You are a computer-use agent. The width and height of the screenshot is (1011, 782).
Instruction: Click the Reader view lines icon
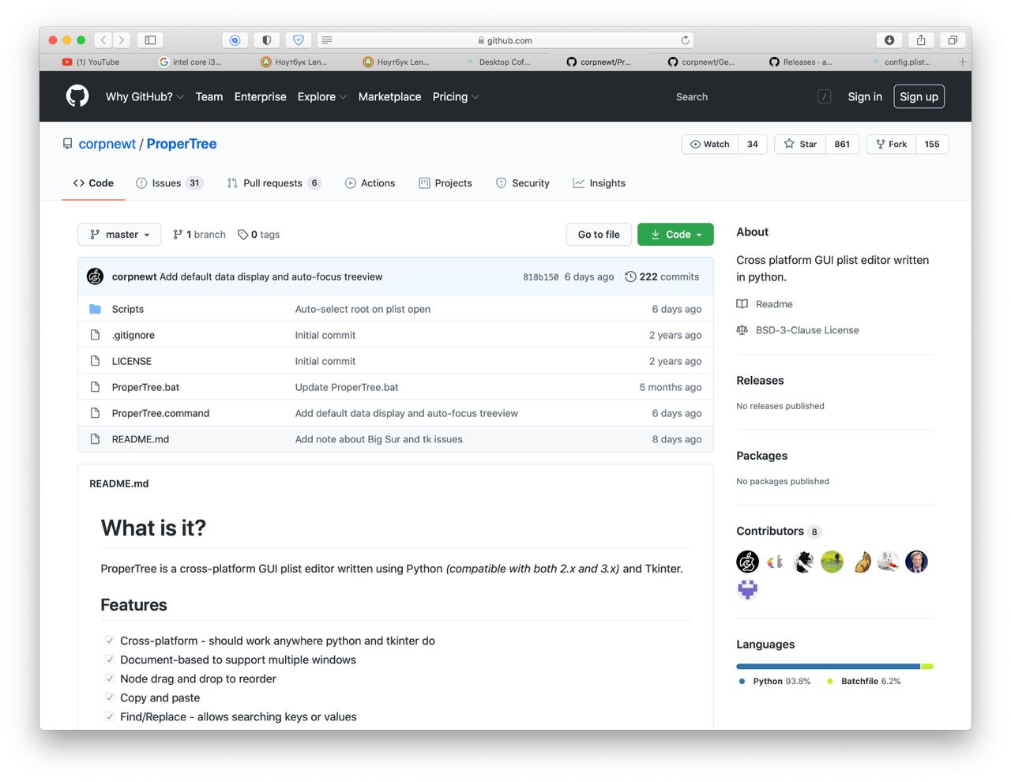point(327,39)
